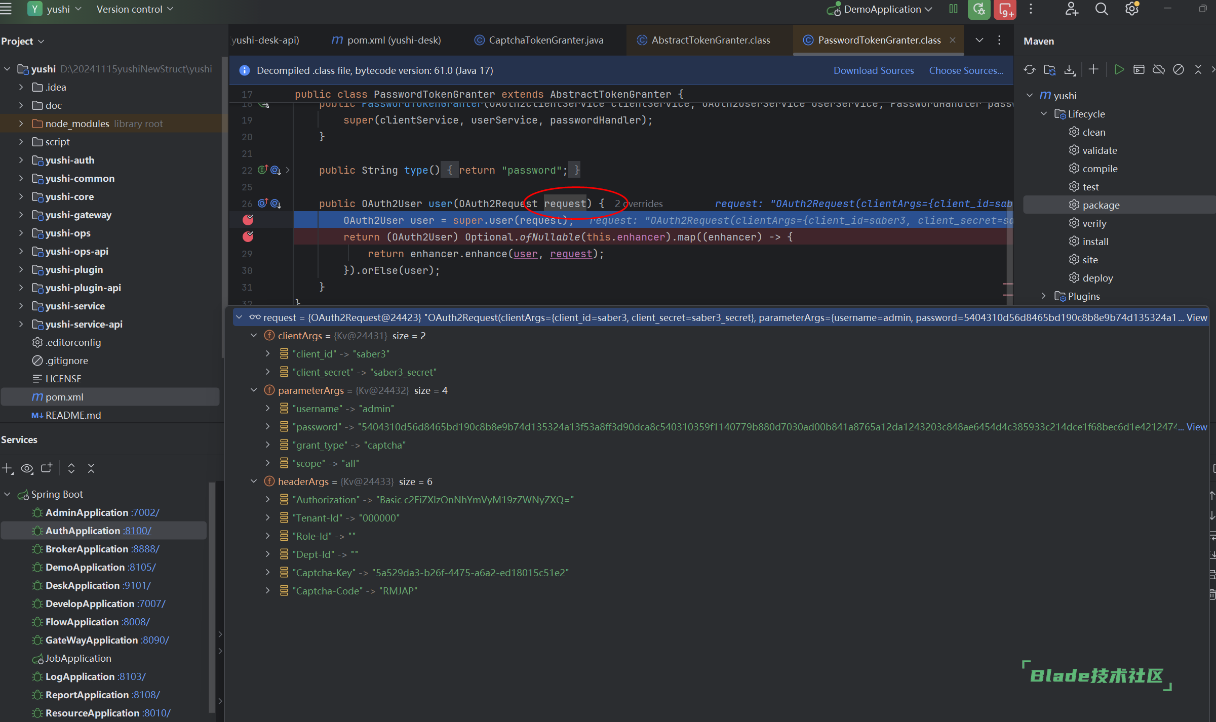Collapse the Lifecycle node in Maven
Screen dimensions: 1216x722
click(1044, 114)
